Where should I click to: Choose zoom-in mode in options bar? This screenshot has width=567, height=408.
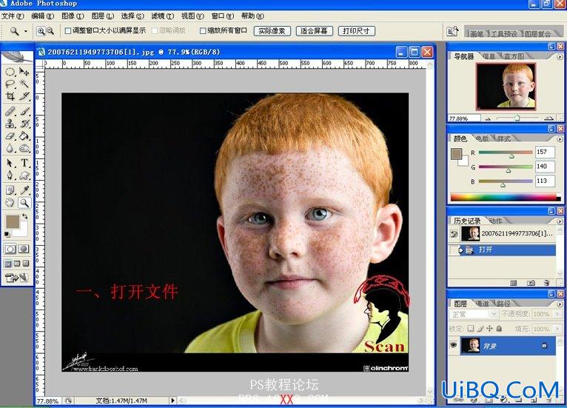tap(41, 31)
